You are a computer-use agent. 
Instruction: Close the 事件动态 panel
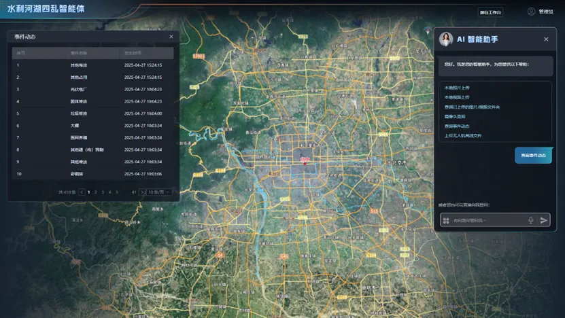171,37
